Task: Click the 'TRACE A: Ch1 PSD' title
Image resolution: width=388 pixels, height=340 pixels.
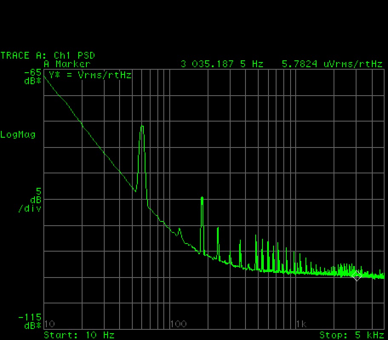Action: coord(48,55)
